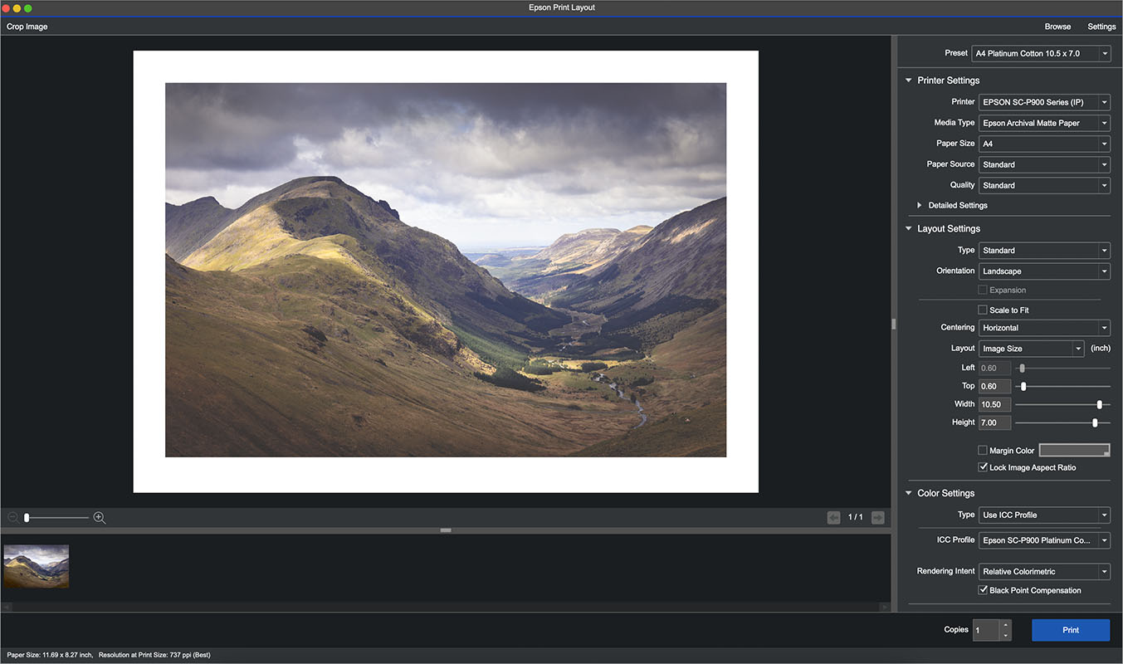This screenshot has height=664, width=1123.
Task: Click the zoom in magnifier icon
Action: pos(100,518)
